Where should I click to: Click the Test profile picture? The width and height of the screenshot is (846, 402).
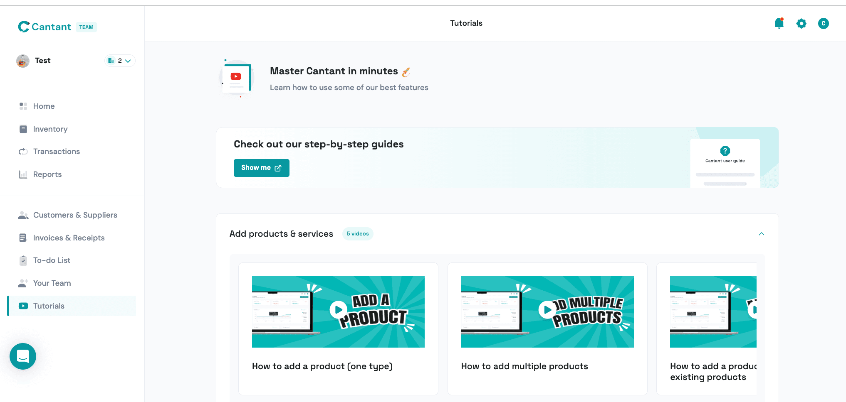coord(23,61)
